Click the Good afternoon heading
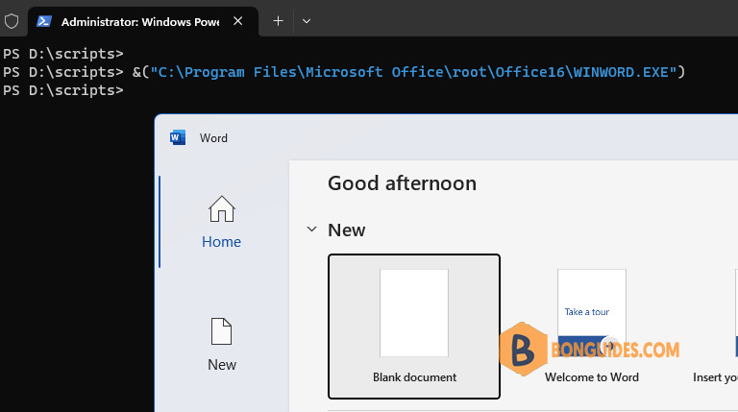 402,183
